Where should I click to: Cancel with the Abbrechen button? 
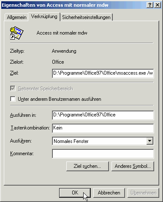(x=109, y=193)
